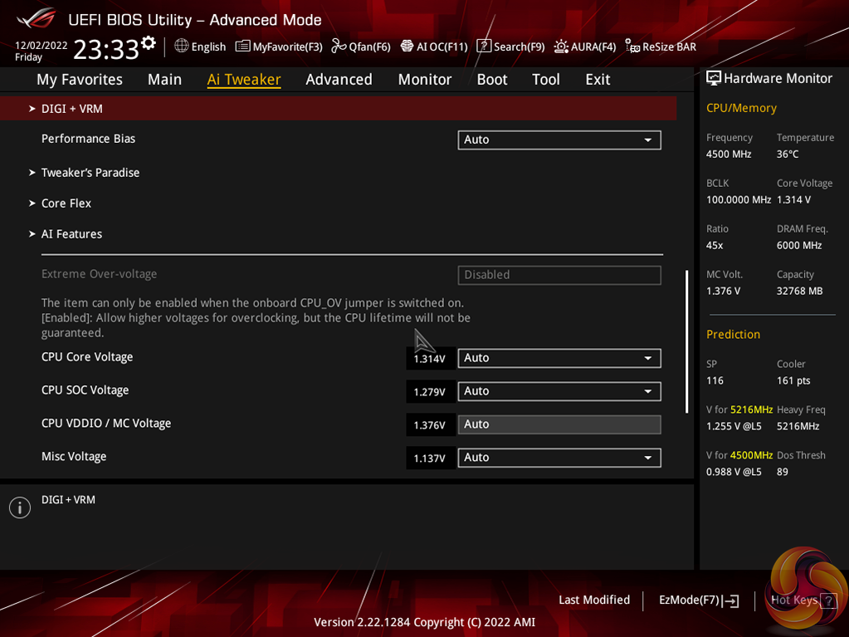Expand Tweaker's Paradise submenu
The width and height of the screenshot is (849, 637).
tap(90, 173)
